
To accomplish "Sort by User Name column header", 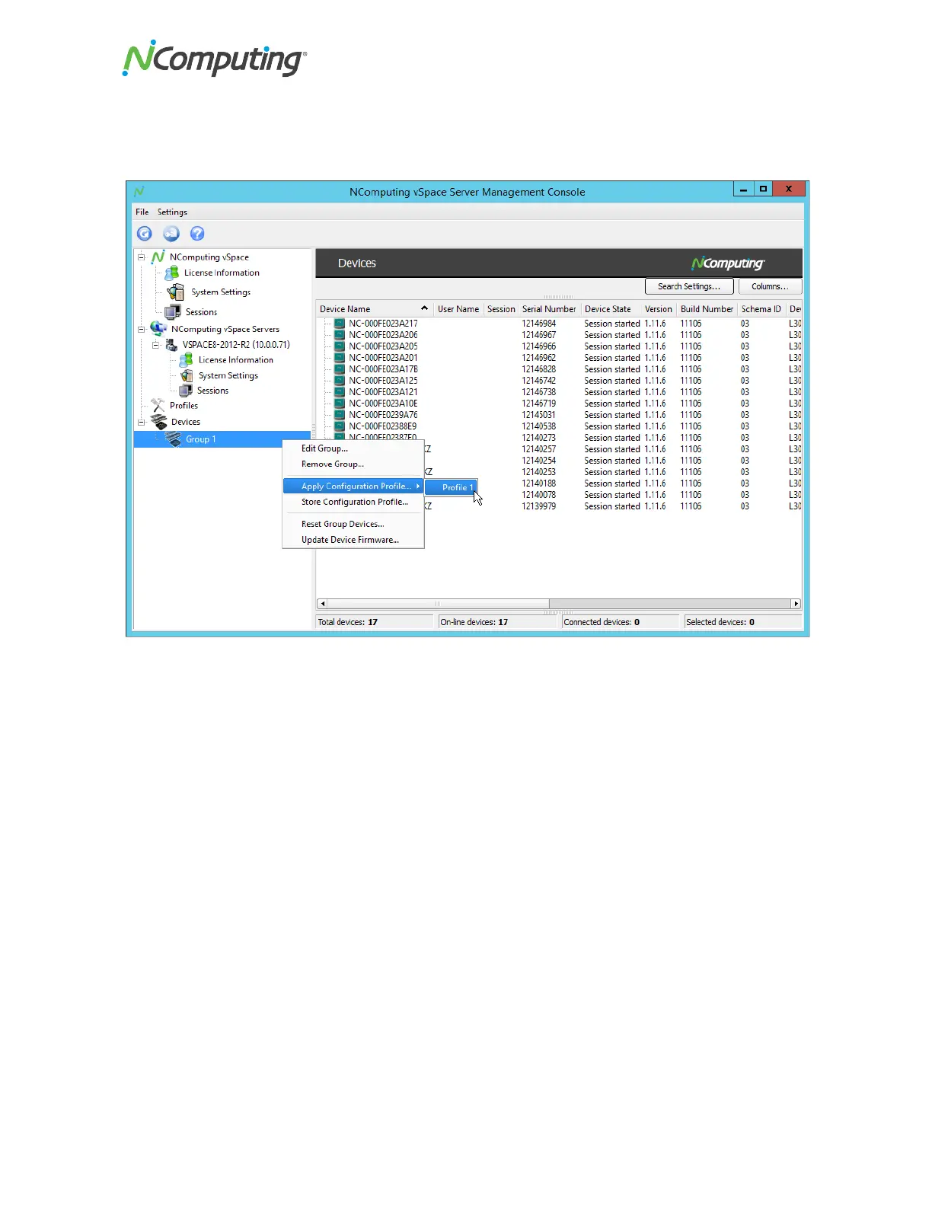I will tap(458, 309).
